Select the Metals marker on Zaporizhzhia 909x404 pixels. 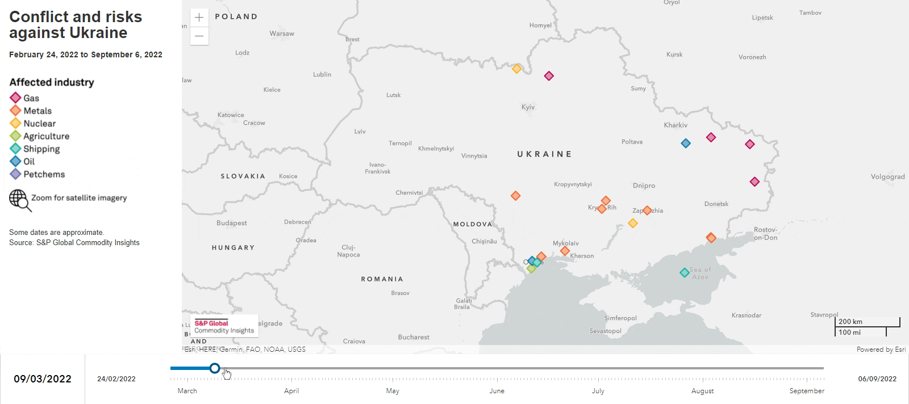pos(647,211)
